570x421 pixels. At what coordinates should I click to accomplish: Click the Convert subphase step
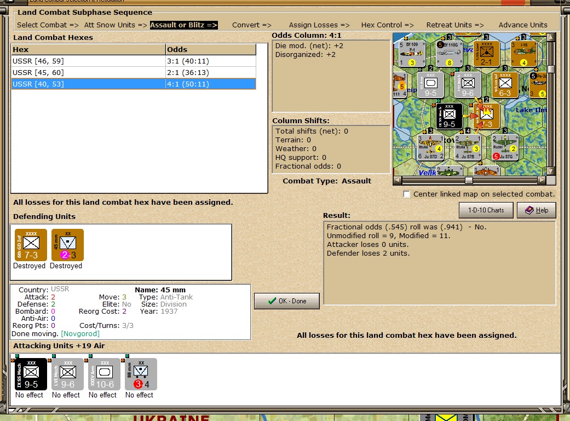pos(252,25)
